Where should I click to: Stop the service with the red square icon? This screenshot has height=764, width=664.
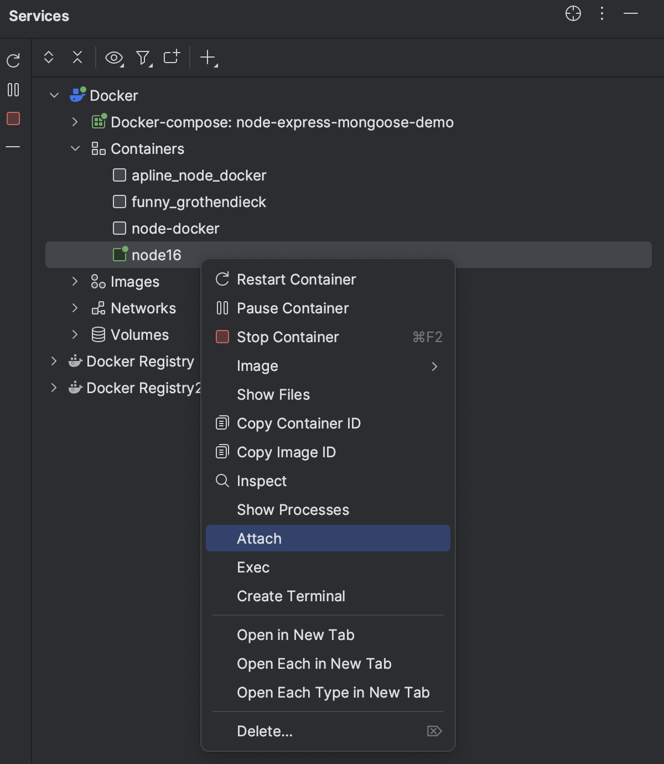[13, 118]
